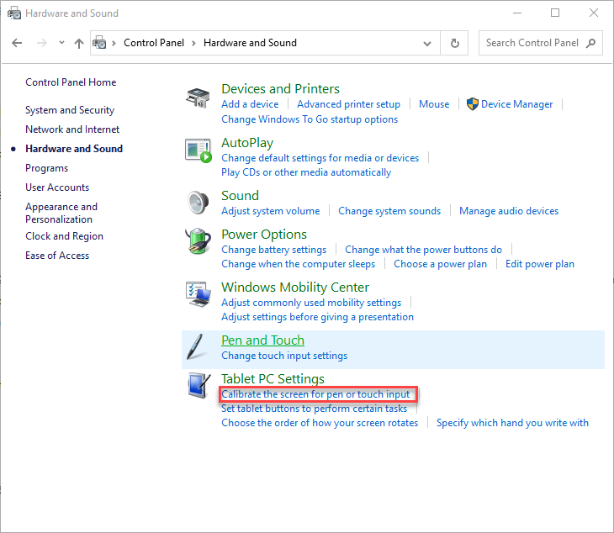The image size is (614, 533).
Task: Open User Accounts category
Action: point(57,187)
